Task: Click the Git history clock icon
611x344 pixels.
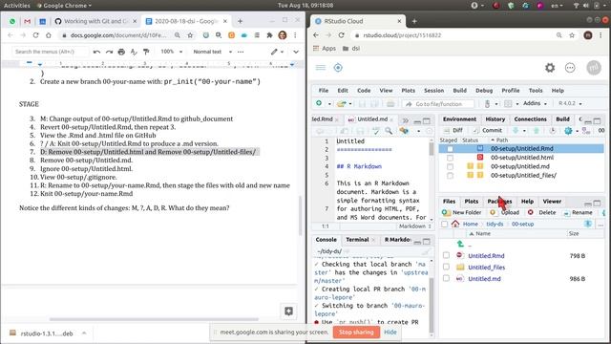Action: tap(552, 130)
